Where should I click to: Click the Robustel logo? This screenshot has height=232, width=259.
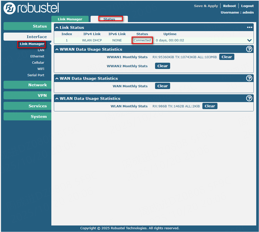(x=31, y=8)
